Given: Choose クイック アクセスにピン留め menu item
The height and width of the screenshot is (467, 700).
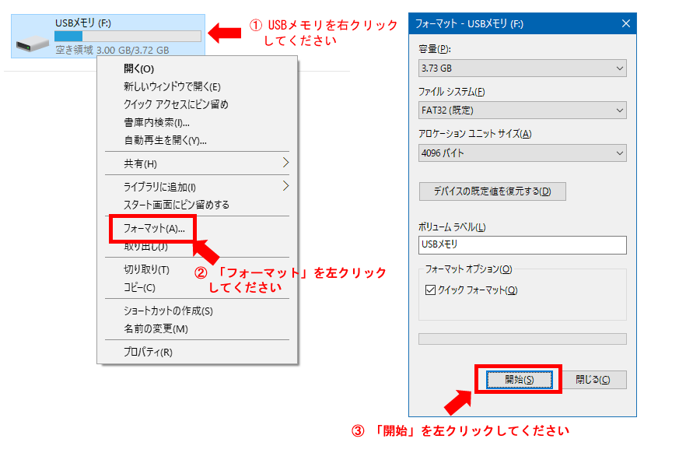Looking at the screenshot, I should click(x=176, y=104).
